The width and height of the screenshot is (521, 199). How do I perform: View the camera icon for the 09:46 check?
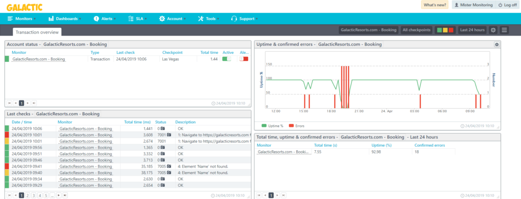162,160
